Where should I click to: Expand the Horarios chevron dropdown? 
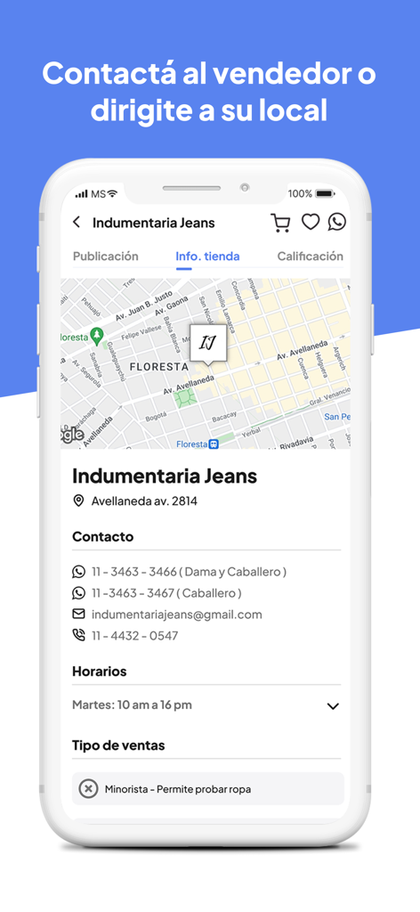tap(332, 706)
